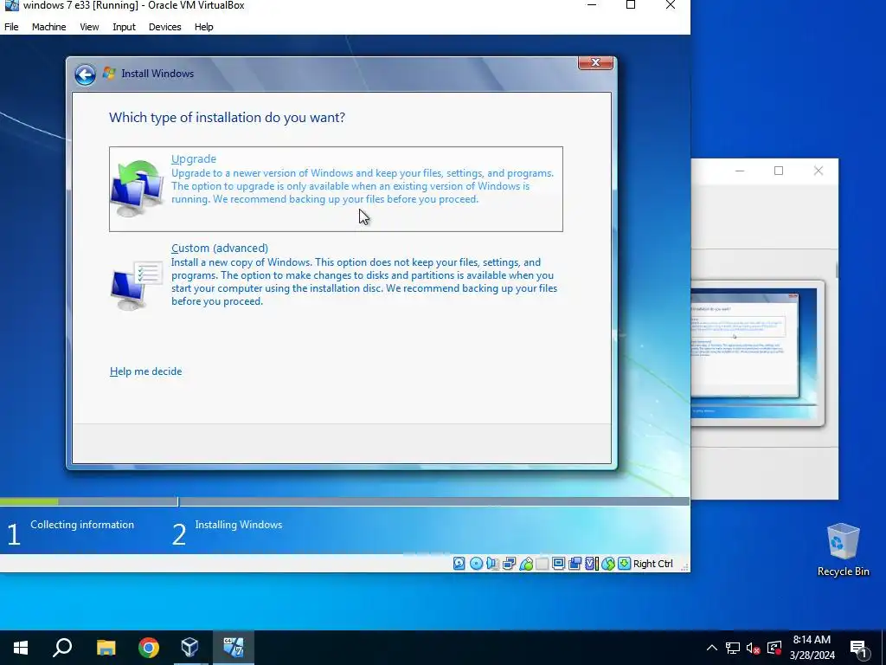Screen dimensions: 886x665
Task: Click the shared folders status icon
Action: [x=543, y=563]
